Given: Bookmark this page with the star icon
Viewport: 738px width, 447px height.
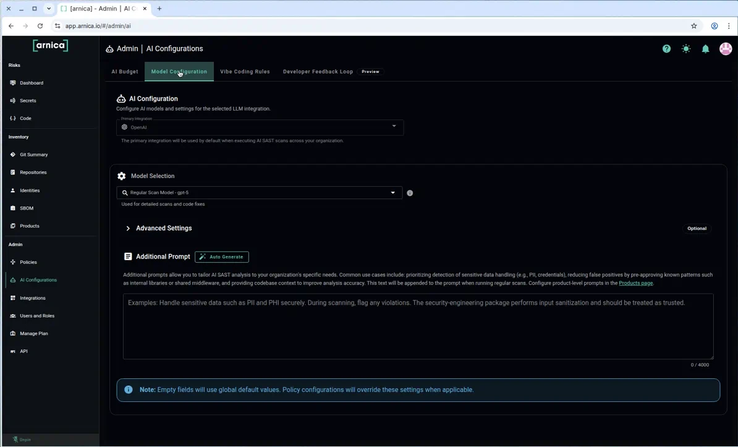Looking at the screenshot, I should coord(693,26).
